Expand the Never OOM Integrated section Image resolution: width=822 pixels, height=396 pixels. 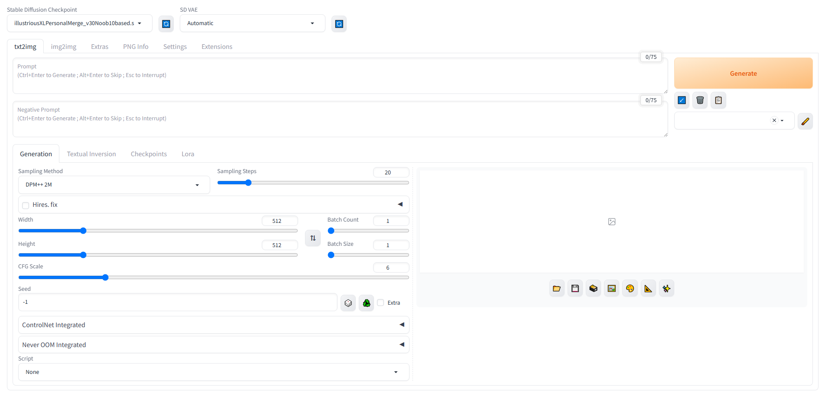pos(214,345)
